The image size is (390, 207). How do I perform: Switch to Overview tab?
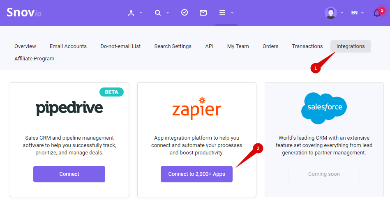click(x=25, y=46)
